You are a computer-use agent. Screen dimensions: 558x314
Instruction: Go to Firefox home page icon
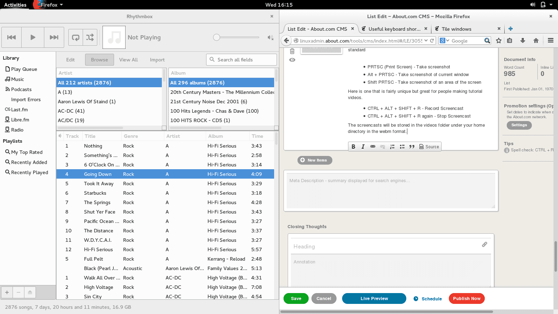536,40
